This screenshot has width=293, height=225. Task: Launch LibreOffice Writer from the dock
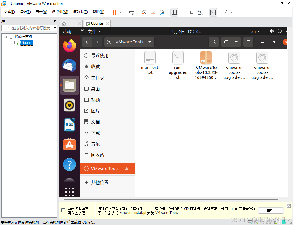point(69,125)
